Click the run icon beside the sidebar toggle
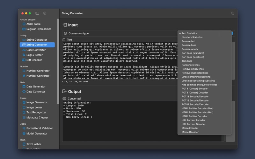The width and height of the screenshot is (255, 159). click(45, 13)
